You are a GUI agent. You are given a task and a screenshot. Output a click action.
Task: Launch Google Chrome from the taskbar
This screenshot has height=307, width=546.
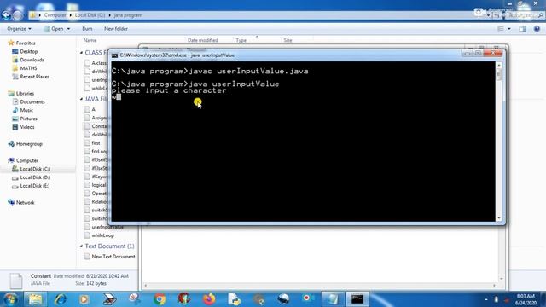160,299
